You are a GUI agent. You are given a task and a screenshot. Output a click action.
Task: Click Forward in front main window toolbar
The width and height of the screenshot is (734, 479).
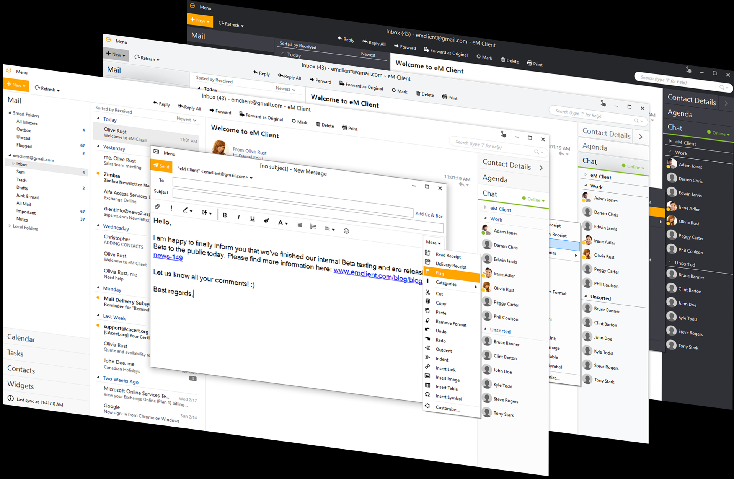(220, 111)
